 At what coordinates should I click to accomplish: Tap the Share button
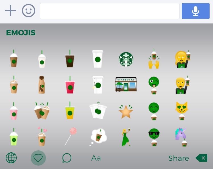179,158
